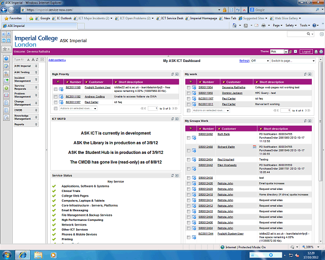Select the checkbox for SR0012492 row
This screenshot has width=325, height=260.
pyautogui.click(x=188, y=138)
